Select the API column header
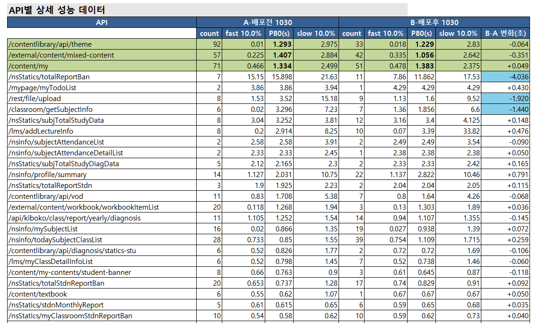 pyautogui.click(x=102, y=22)
